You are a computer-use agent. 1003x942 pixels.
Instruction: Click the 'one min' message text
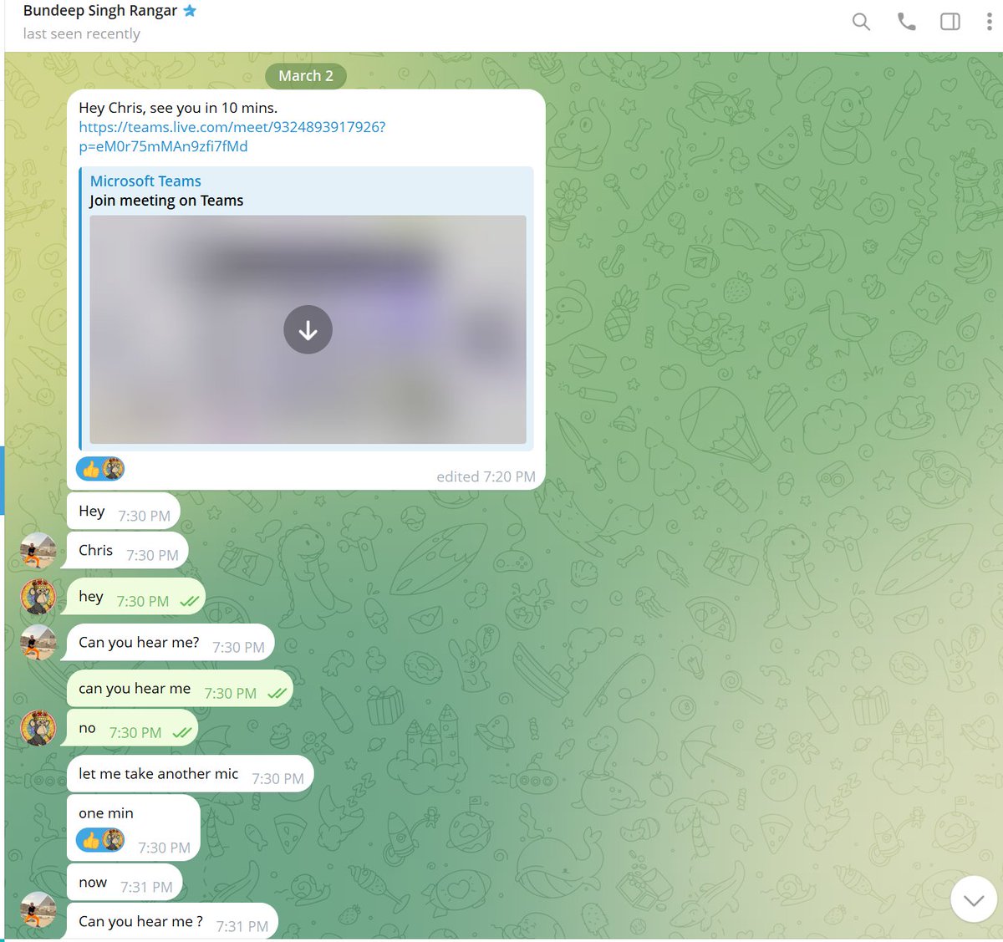pos(106,813)
